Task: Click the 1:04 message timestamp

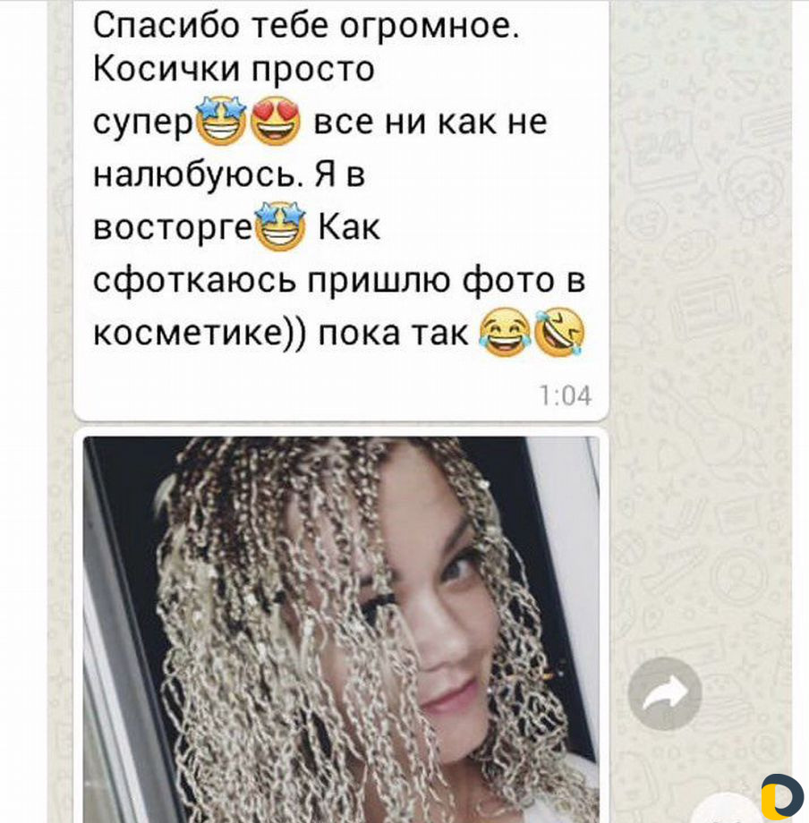Action: click(566, 395)
